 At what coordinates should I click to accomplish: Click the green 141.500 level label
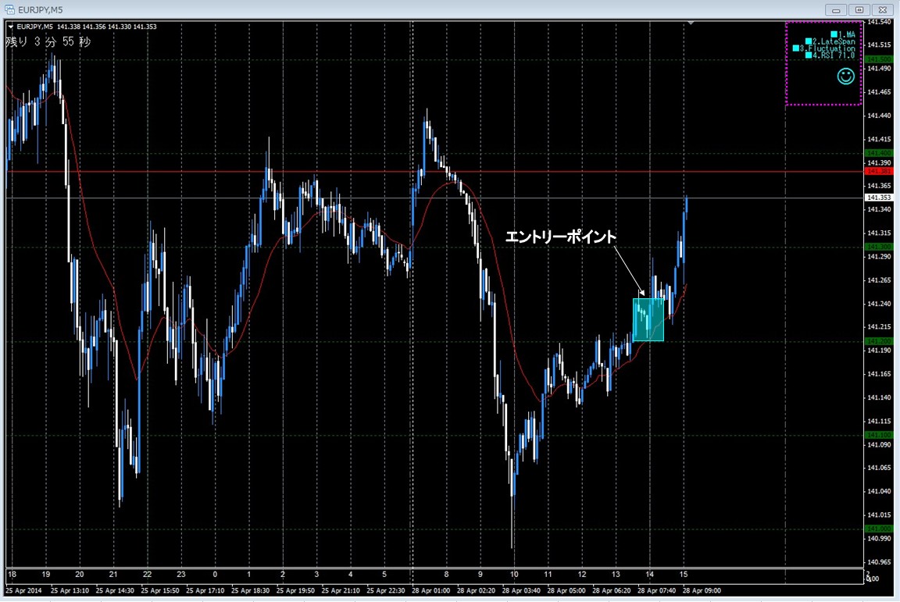[879, 59]
